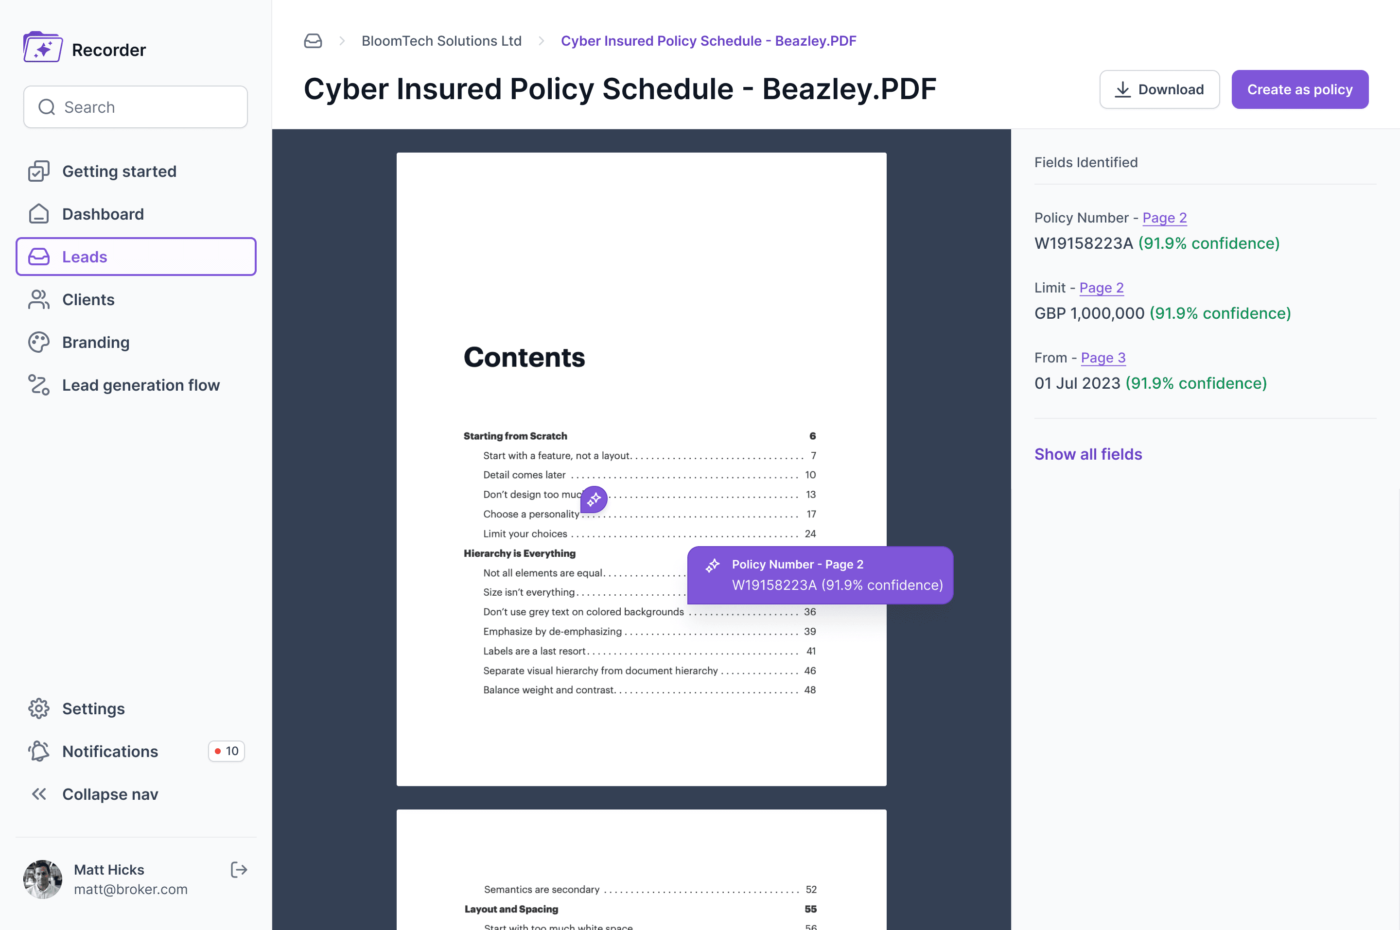
Task: Click the inbox breadcrumb home icon
Action: pyautogui.click(x=313, y=41)
